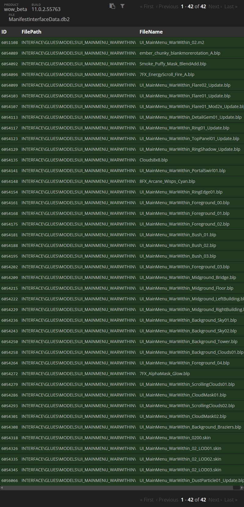Select the file name ManifestInterfaceData.db2

39,19
